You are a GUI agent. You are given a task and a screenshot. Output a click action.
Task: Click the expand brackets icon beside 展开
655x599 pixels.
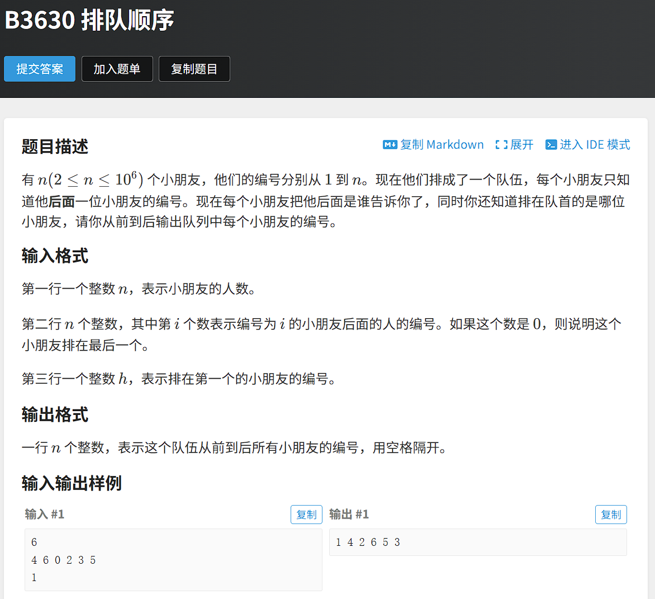point(501,145)
